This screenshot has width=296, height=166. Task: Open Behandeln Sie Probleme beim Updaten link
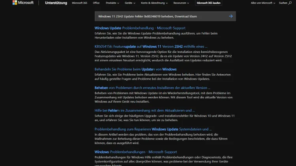coord(135,69)
